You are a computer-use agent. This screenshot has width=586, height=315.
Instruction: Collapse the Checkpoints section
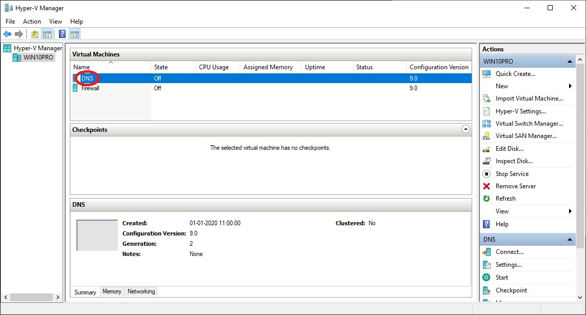[466, 129]
